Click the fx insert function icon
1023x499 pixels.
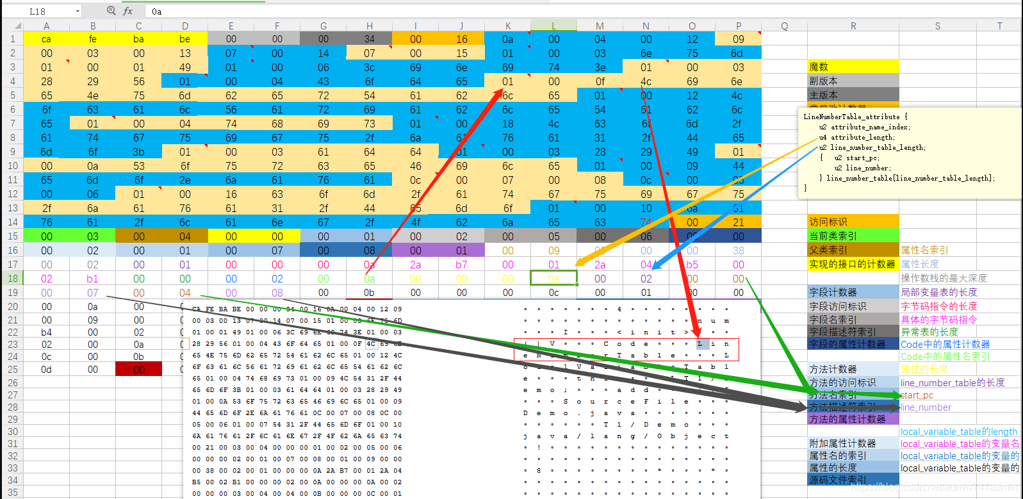[128, 11]
